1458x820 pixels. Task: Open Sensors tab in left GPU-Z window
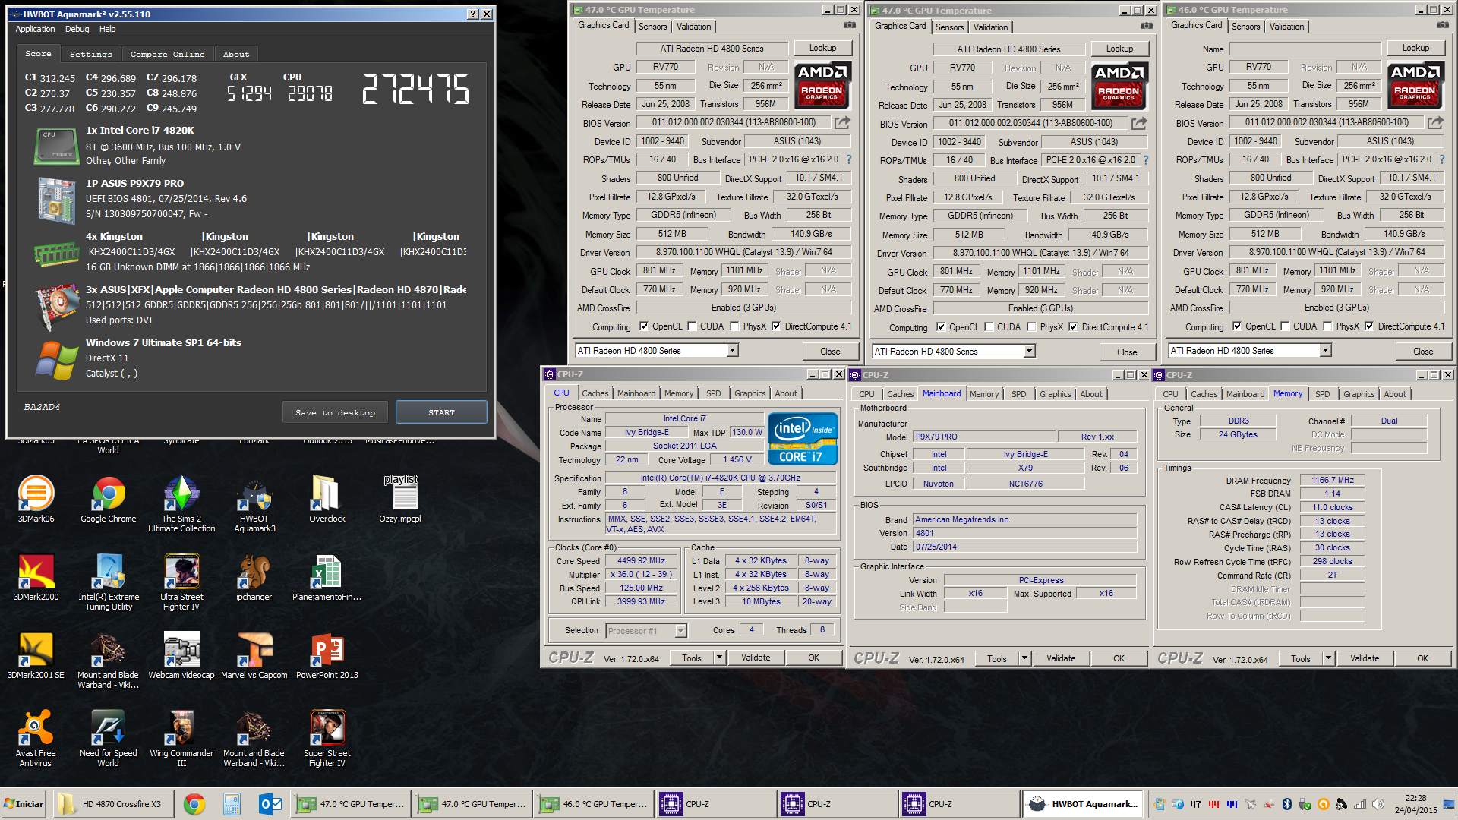652,27
